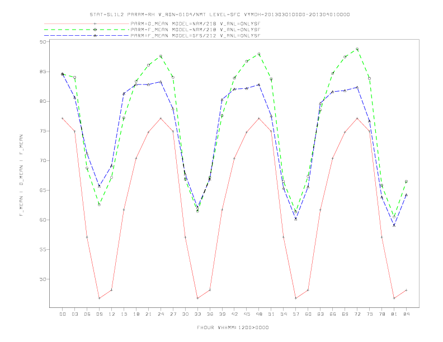Click x-axis tick label 54
Image resolution: width=443 pixels, height=342 pixels.
pyautogui.click(x=284, y=314)
